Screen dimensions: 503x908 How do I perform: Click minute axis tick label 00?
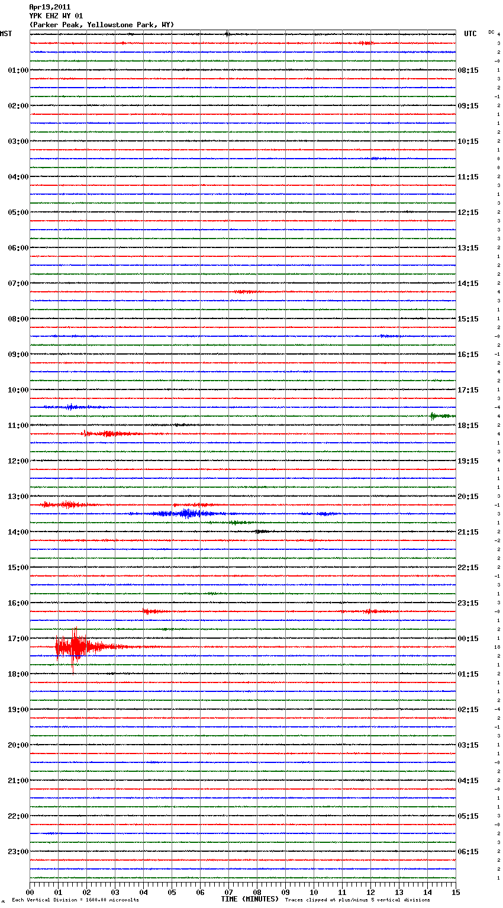[x=30, y=892]
